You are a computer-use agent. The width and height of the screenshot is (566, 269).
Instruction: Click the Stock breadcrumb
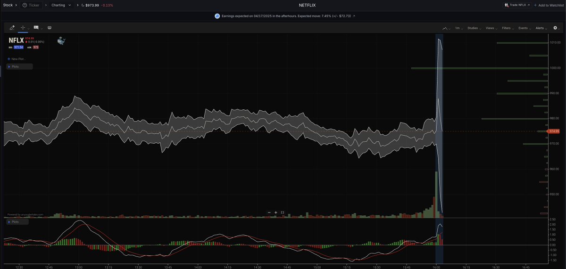(8, 5)
